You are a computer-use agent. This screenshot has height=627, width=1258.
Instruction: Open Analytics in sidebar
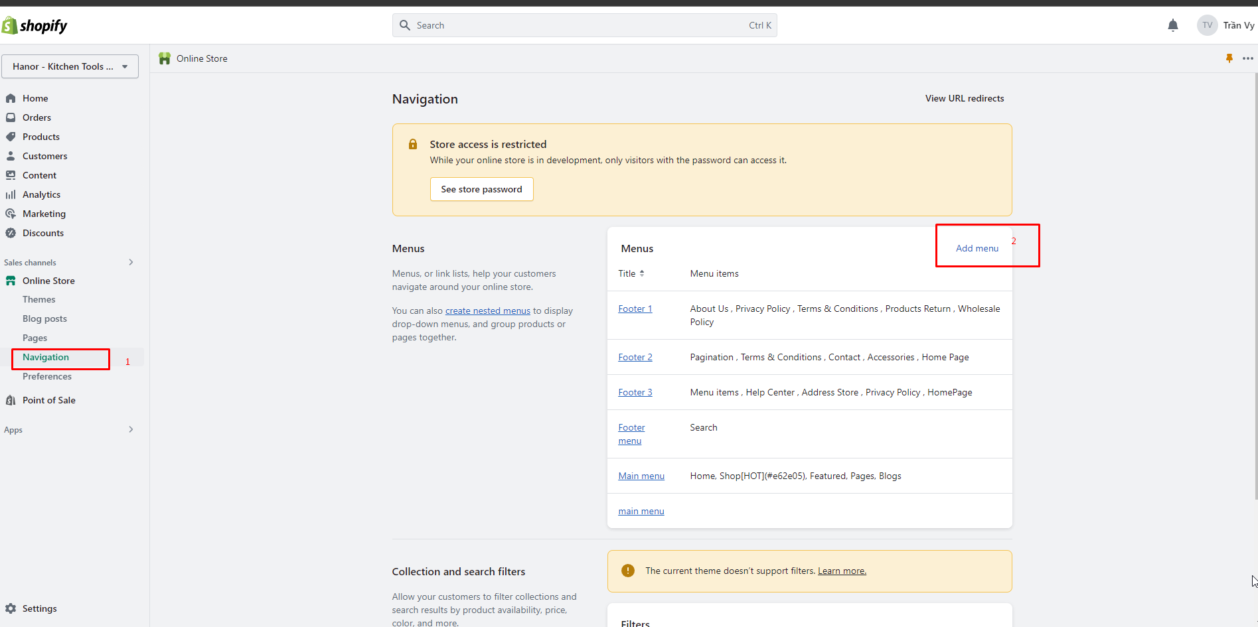coord(41,194)
